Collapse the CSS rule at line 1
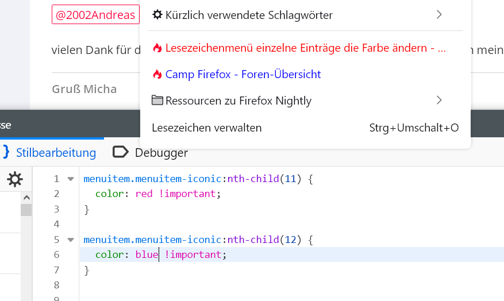Screen dimensions: 504x301 pyautogui.click(x=71, y=179)
